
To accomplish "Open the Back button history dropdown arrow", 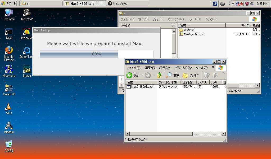I will [x=142, y=75].
